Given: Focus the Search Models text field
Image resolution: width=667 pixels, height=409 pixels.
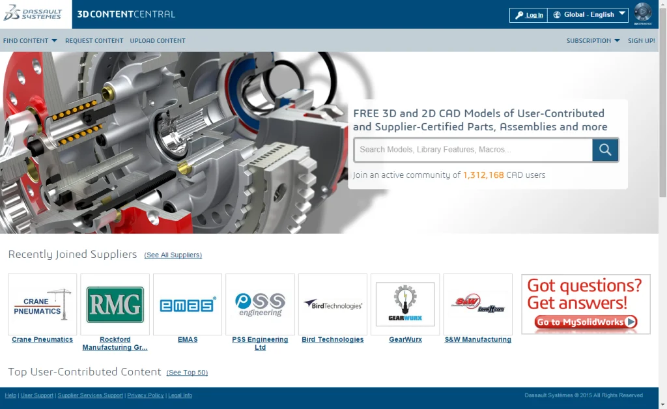Looking at the screenshot, I should point(473,150).
